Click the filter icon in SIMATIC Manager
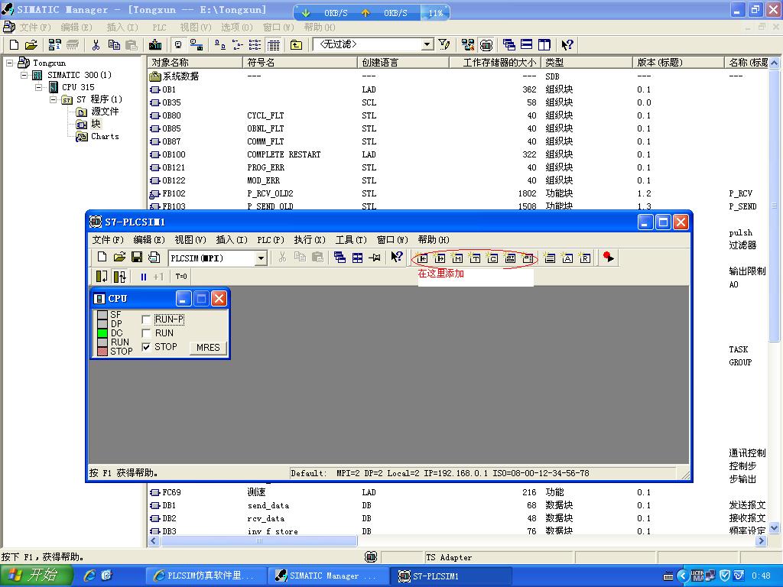This screenshot has height=587, width=783. click(x=444, y=45)
